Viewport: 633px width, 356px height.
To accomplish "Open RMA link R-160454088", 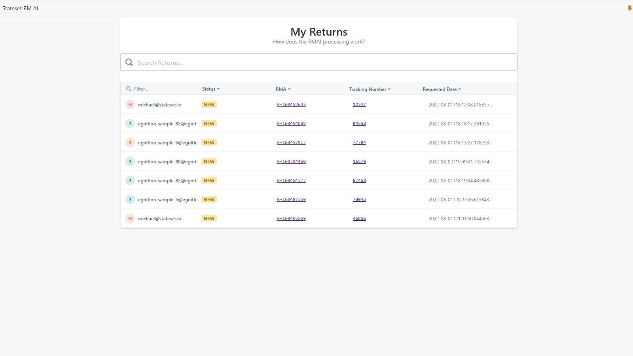I will (291, 123).
